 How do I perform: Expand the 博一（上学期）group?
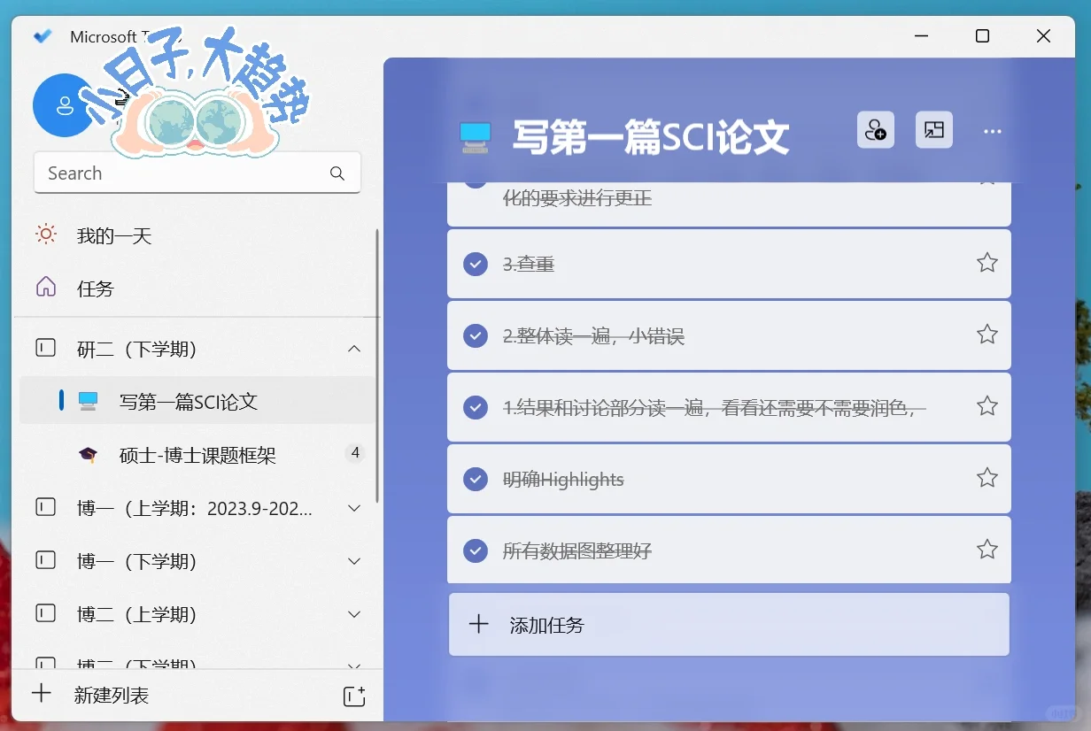[x=353, y=508]
